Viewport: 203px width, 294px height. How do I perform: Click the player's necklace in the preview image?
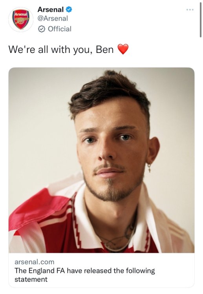tap(118, 242)
